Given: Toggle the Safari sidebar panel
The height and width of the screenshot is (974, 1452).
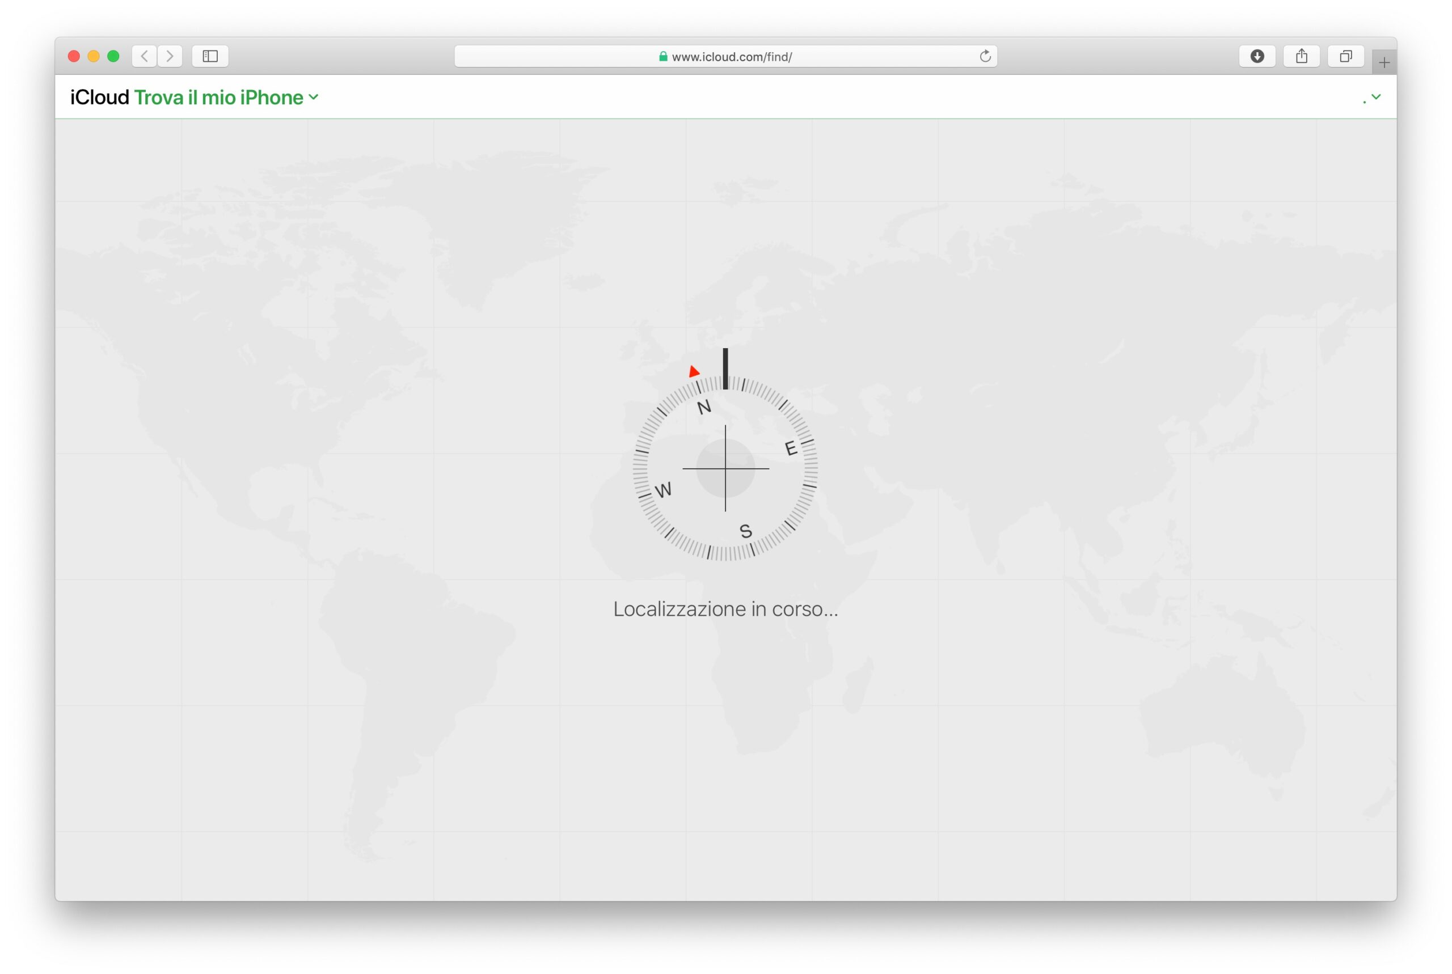Looking at the screenshot, I should click(x=210, y=57).
